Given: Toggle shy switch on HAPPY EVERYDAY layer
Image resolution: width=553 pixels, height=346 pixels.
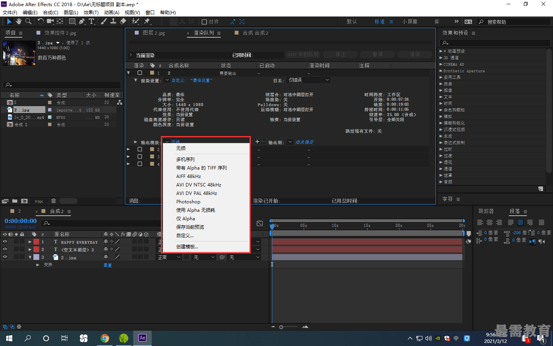Looking at the screenshot, I should 106,242.
